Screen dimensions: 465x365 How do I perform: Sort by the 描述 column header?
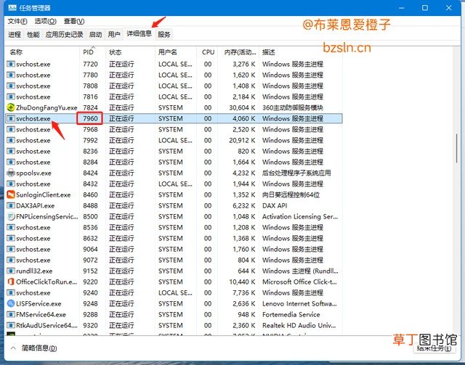(x=301, y=52)
